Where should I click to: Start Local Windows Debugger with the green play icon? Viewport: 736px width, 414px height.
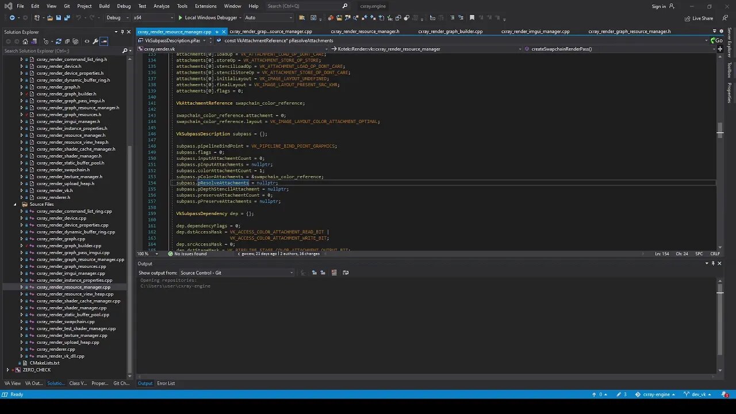point(181,18)
